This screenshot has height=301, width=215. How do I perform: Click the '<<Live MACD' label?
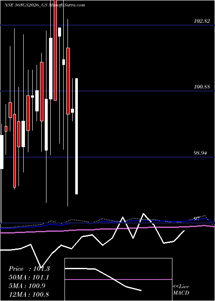point(181,290)
